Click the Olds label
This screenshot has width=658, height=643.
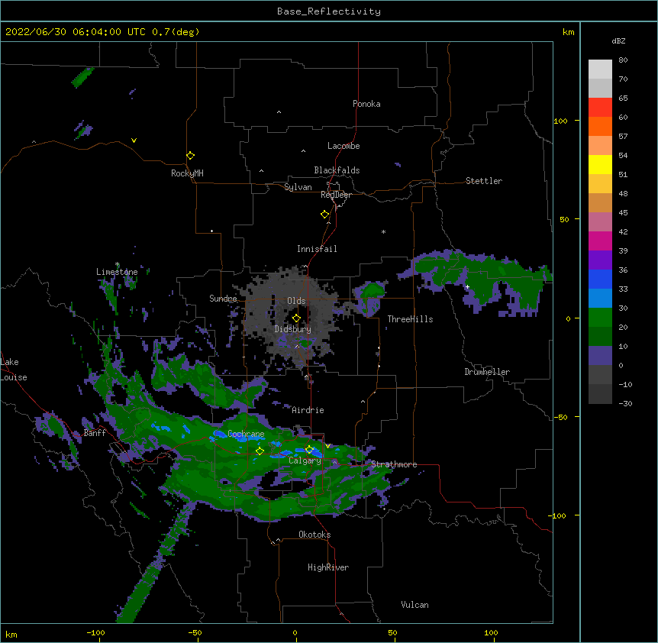(x=296, y=301)
